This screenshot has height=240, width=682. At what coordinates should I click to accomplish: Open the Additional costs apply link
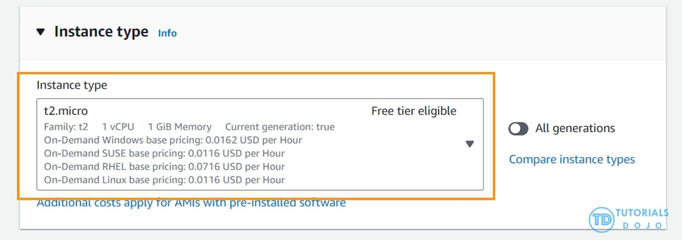click(191, 203)
